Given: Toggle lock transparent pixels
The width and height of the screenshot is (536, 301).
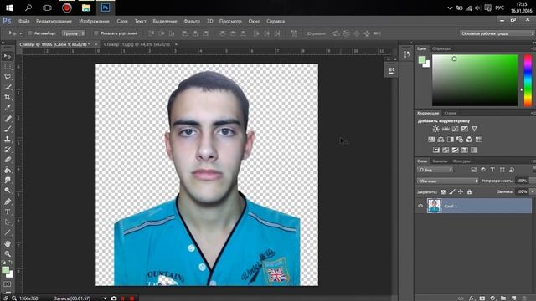Looking at the screenshot, I should [443, 192].
